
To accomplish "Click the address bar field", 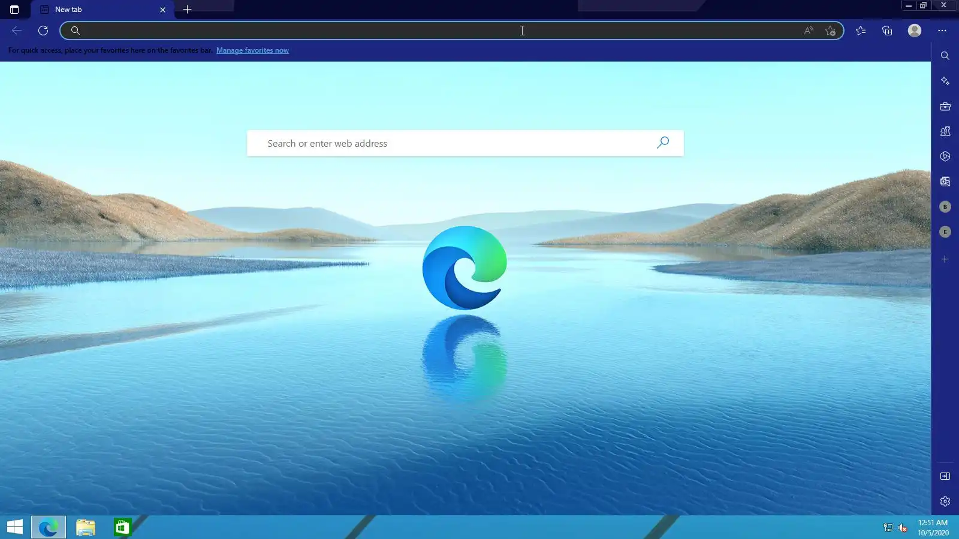I will point(452,31).
